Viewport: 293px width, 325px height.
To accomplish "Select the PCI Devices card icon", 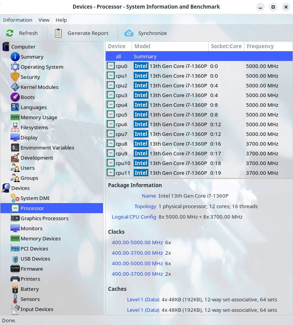I will pyautogui.click(x=15, y=249).
